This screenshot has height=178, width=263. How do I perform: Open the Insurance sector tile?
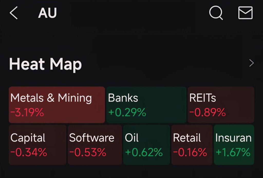coord(234,145)
